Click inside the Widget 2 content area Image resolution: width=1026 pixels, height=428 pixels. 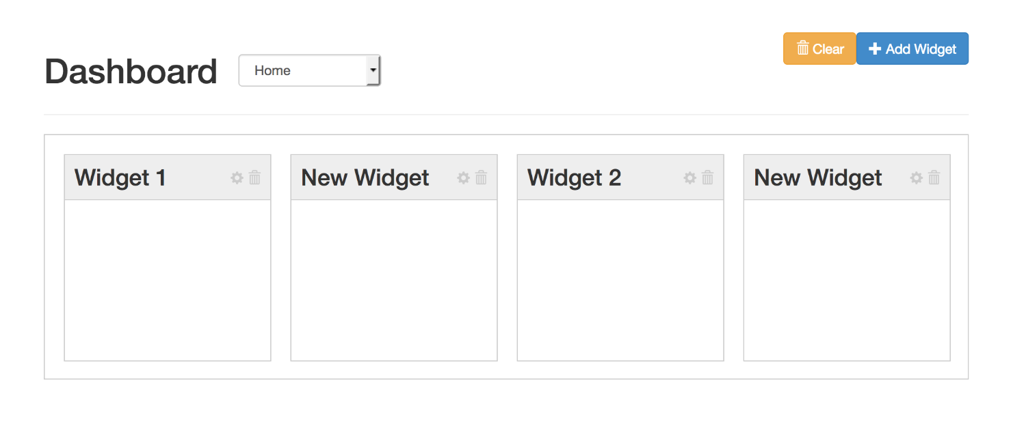tap(620, 280)
